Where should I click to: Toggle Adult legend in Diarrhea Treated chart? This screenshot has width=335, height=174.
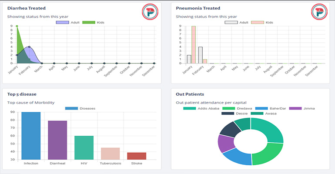69,22
